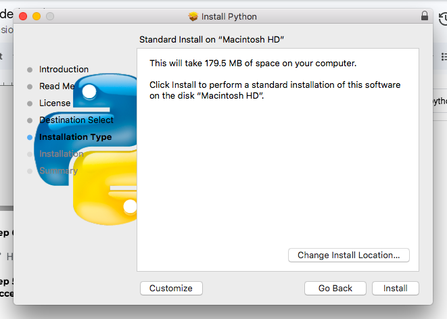Select the Introduction step in sidebar
This screenshot has height=319, width=447.
pyautogui.click(x=64, y=70)
